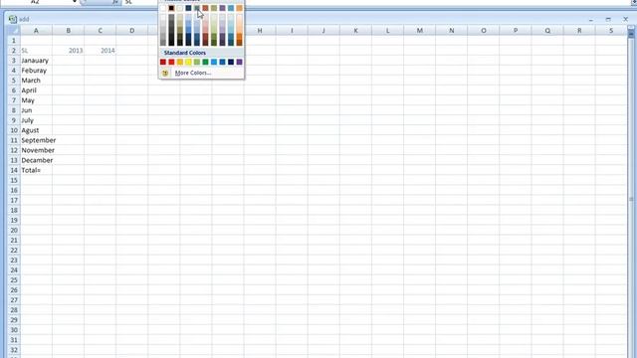Click cell containing '2013'
The width and height of the screenshot is (637, 358).
(x=69, y=51)
